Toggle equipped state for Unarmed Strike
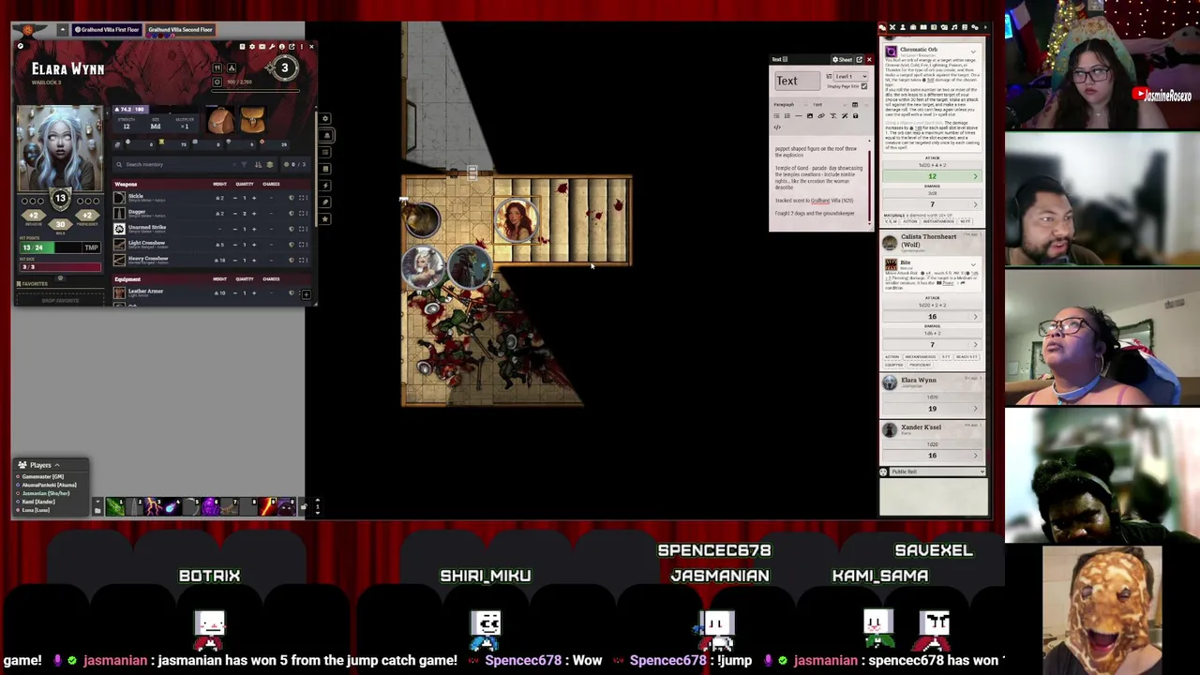The width and height of the screenshot is (1200, 675). click(x=292, y=229)
